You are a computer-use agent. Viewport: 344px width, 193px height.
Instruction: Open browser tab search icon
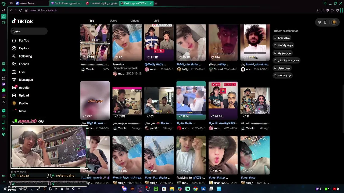(x=325, y=3)
